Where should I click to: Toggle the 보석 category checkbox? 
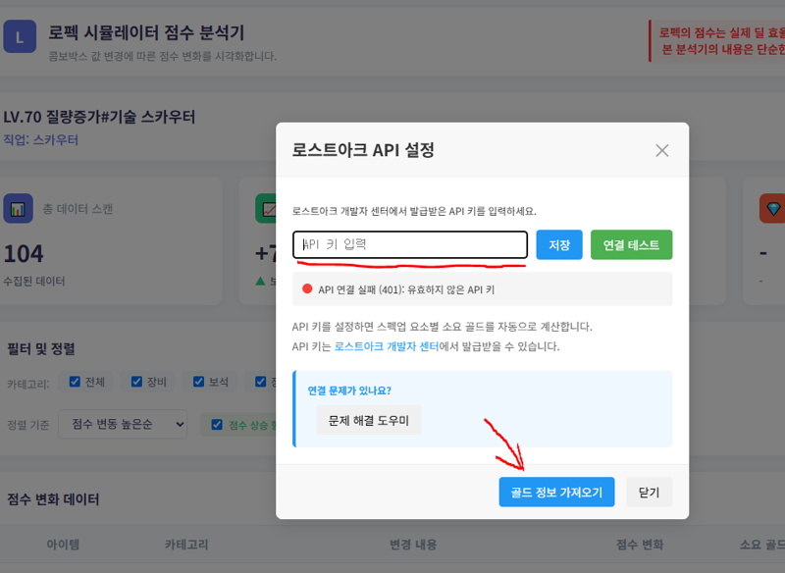click(199, 382)
